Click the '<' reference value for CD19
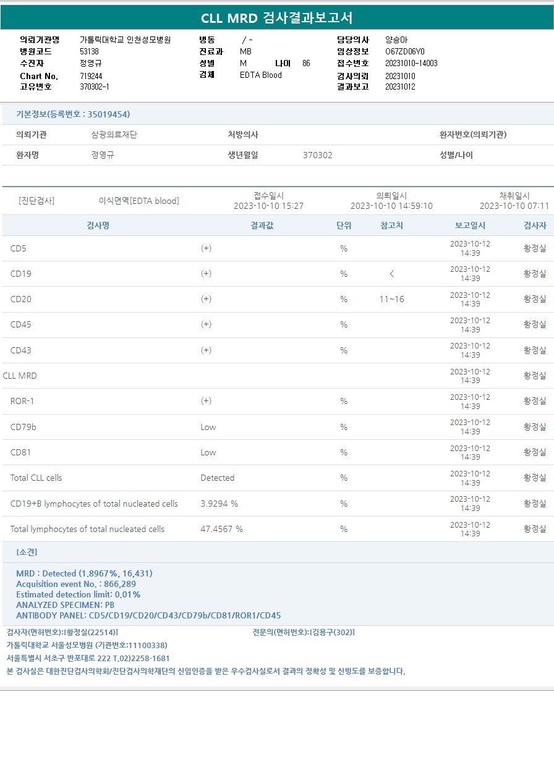 pyautogui.click(x=391, y=274)
